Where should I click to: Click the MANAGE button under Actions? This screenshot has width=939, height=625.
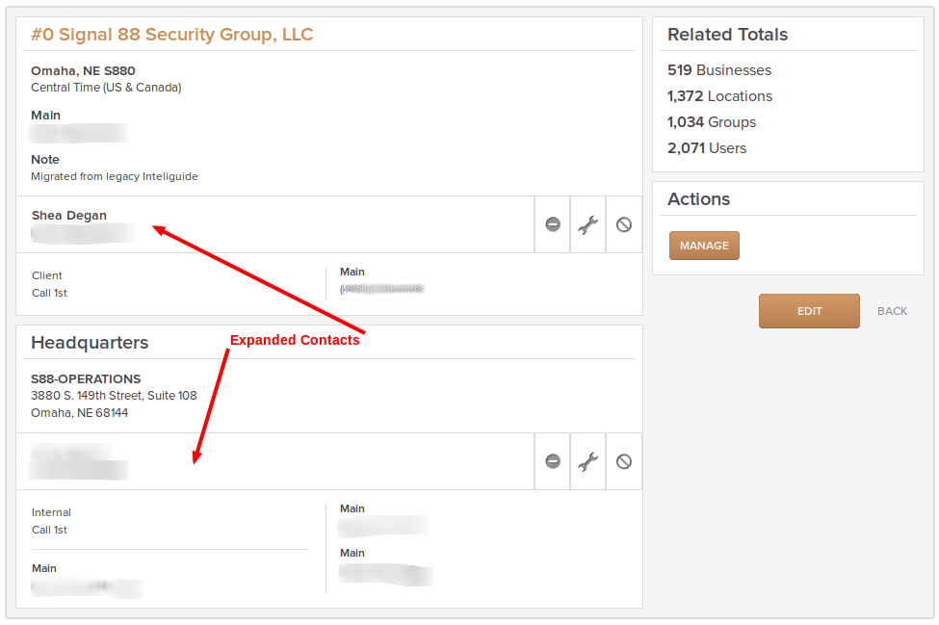[704, 246]
